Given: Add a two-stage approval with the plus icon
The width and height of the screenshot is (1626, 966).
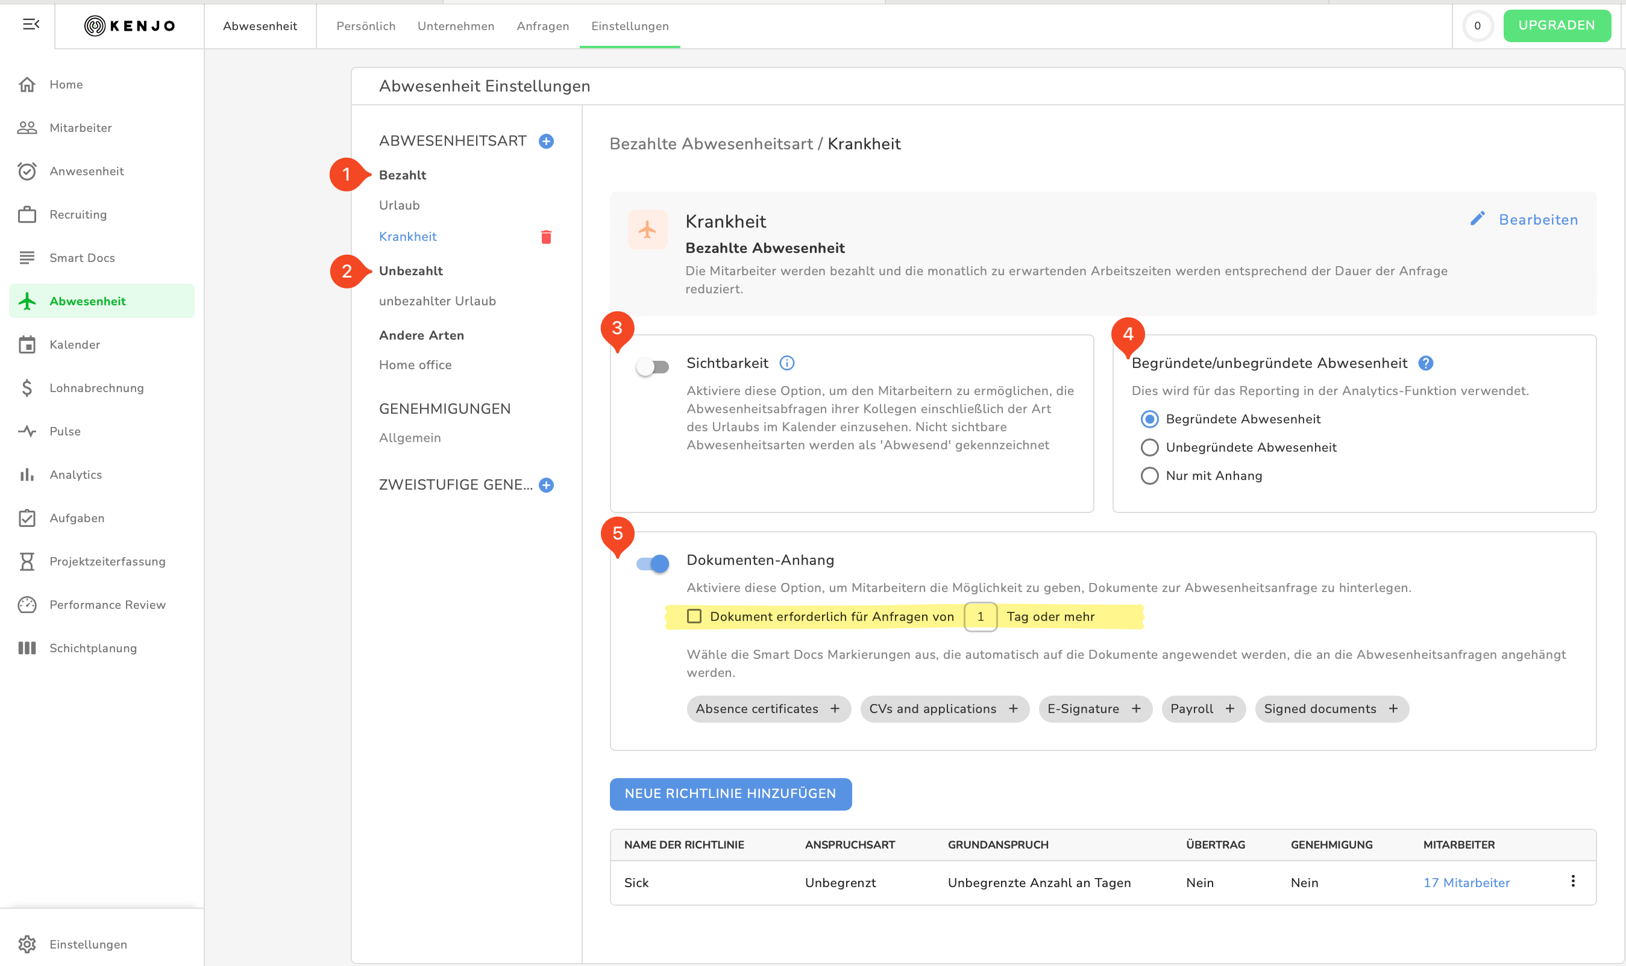Looking at the screenshot, I should pos(546,485).
